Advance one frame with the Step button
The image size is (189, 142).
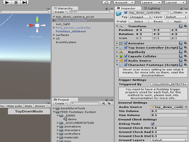click(25, 3)
